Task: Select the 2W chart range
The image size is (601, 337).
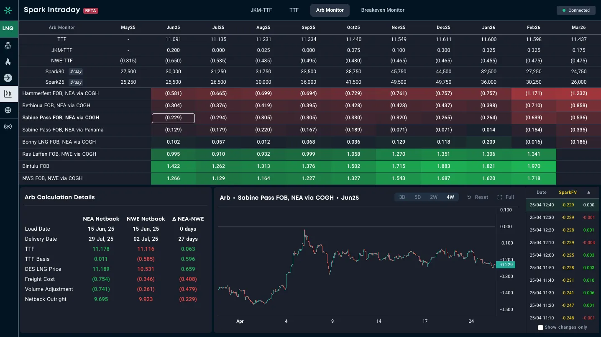Action: tap(434, 197)
